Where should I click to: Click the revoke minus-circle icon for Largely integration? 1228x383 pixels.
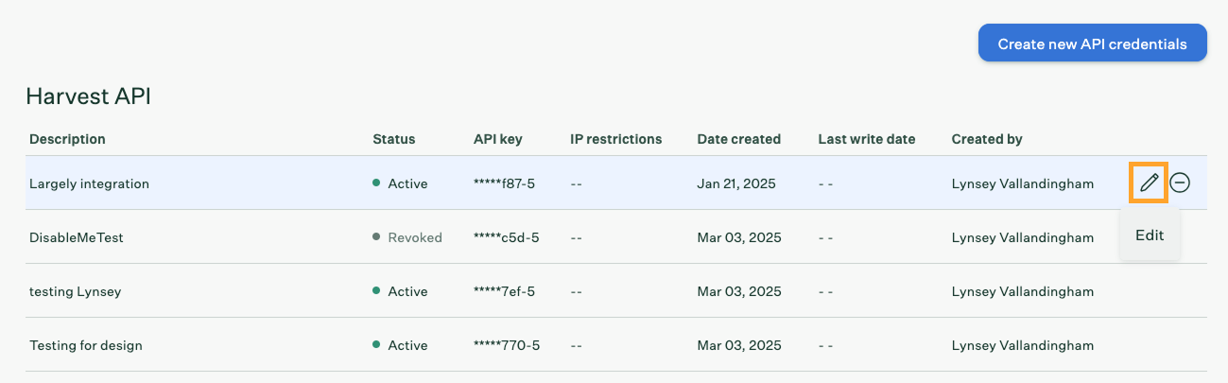(x=1180, y=183)
